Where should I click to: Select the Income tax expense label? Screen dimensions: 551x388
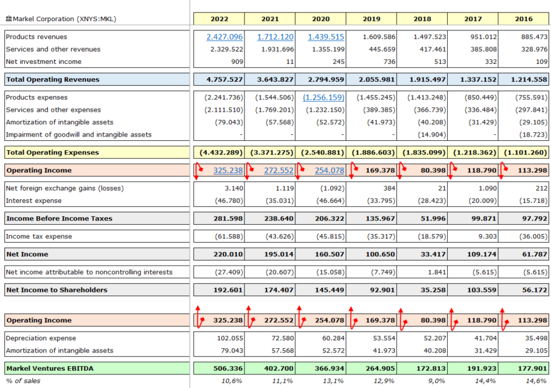[39, 237]
